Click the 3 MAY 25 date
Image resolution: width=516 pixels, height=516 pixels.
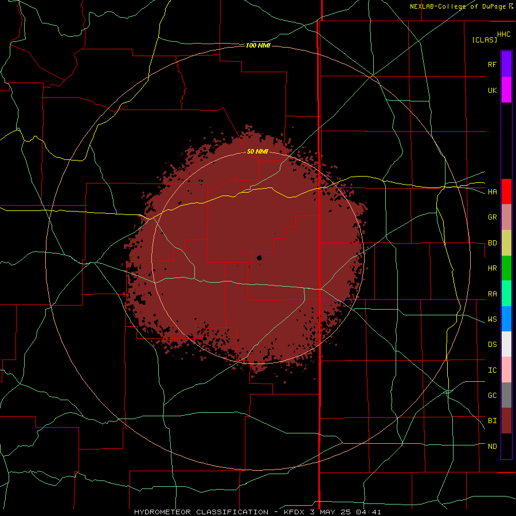click(331, 512)
